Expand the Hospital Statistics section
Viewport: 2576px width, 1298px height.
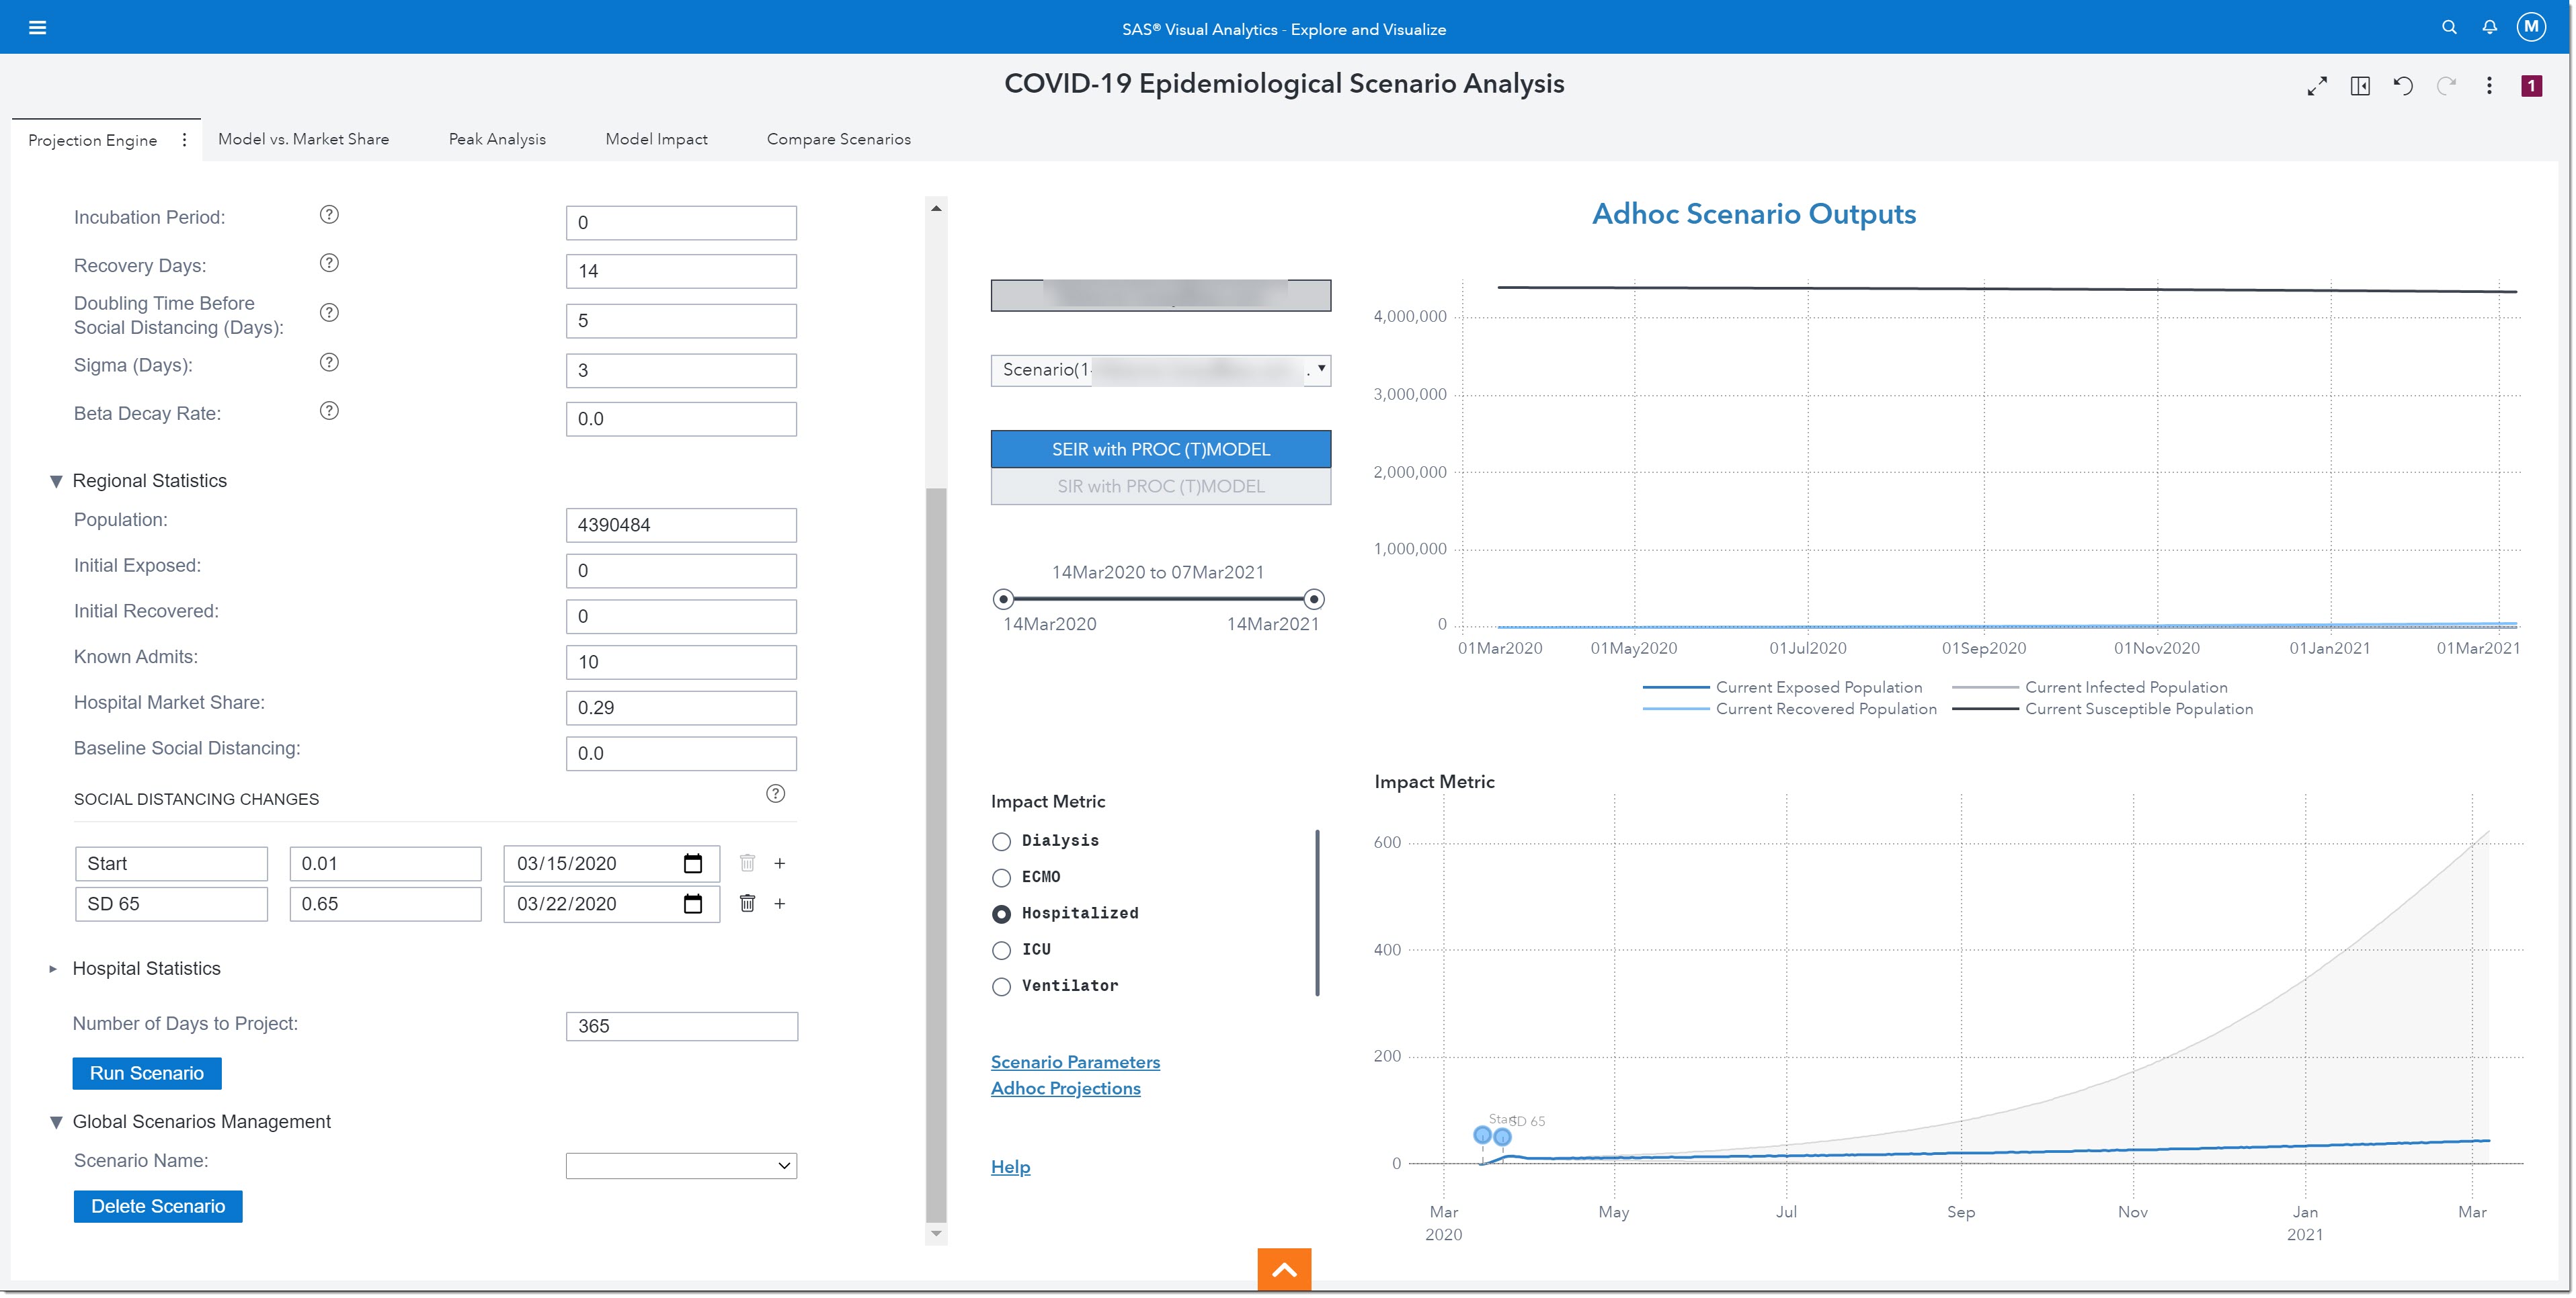click(x=54, y=968)
